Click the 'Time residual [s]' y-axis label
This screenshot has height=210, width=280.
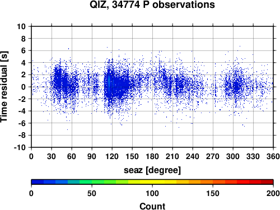pos(4,87)
